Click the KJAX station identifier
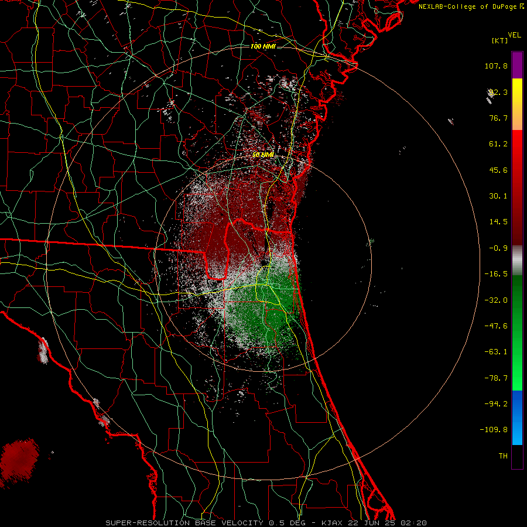This screenshot has width=527, height=527. click(x=332, y=523)
